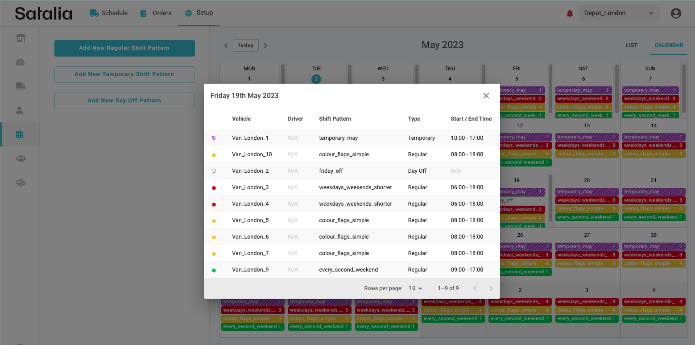Click the Today button
695x345 pixels.
pos(245,45)
